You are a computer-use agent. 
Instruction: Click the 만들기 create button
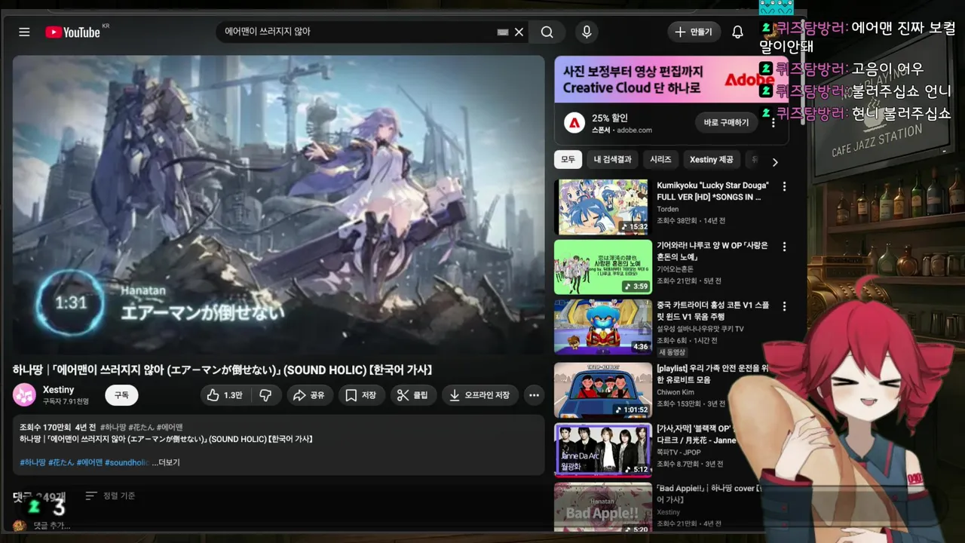[x=694, y=32]
